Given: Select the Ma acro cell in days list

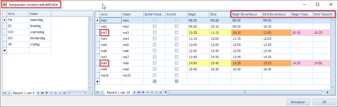Looking at the screenshot, I should 18,20.
